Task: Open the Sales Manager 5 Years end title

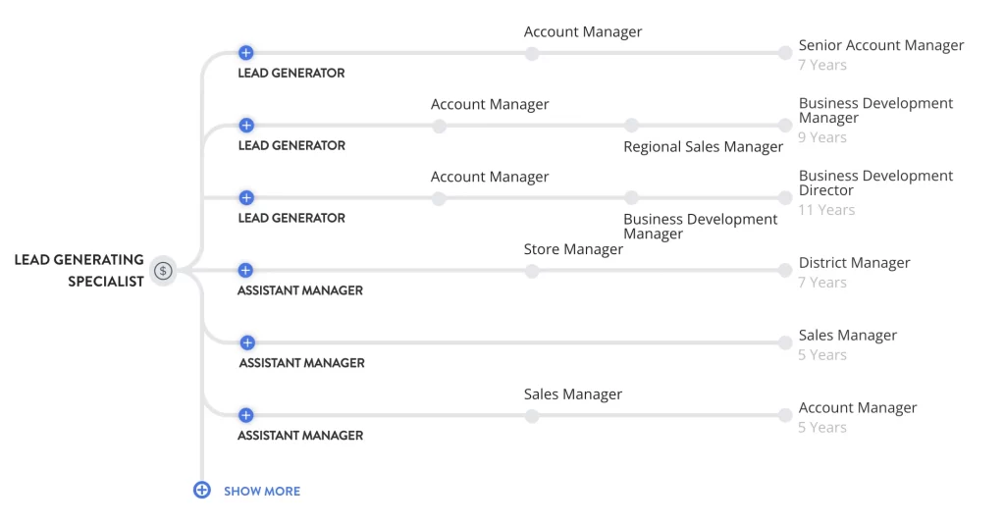Action: click(x=847, y=336)
